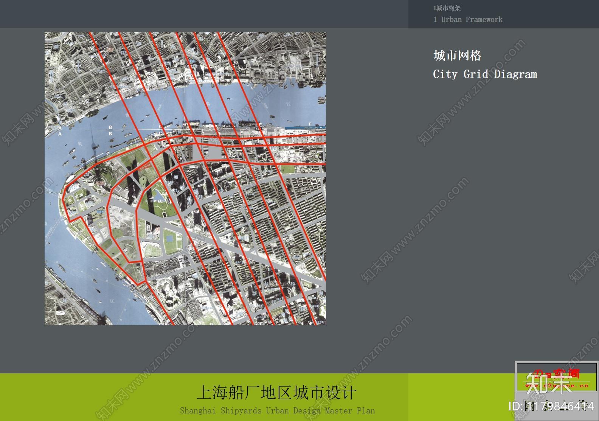The image size is (599, 421).
Task: Click the 'City Grid Diagram' heading
Action: click(485, 74)
